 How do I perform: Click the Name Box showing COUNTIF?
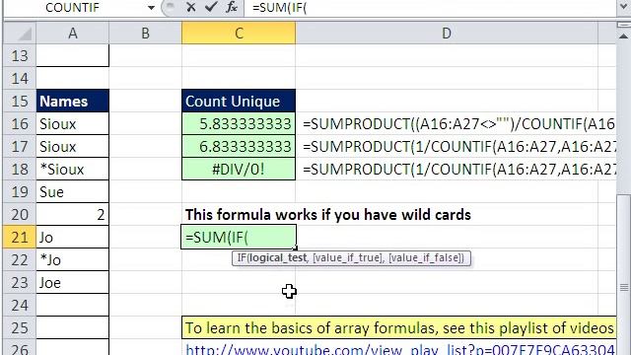coord(72,7)
